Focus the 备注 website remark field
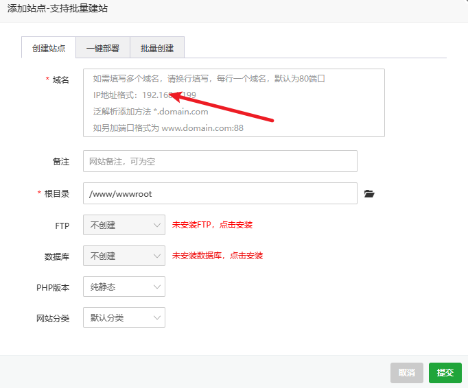The image size is (468, 388). [x=220, y=161]
